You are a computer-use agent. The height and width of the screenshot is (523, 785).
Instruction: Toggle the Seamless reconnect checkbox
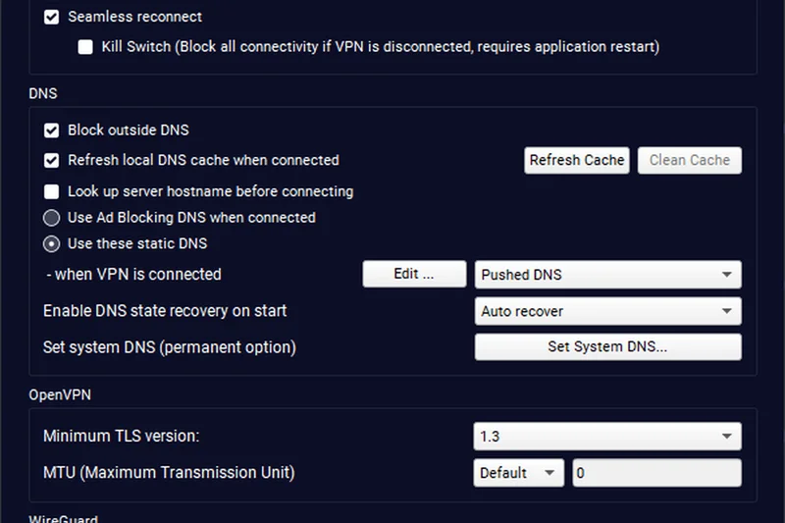tap(51, 18)
